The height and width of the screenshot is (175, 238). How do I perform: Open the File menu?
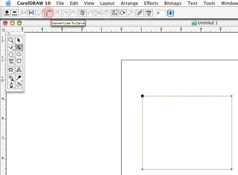[x=60, y=3]
